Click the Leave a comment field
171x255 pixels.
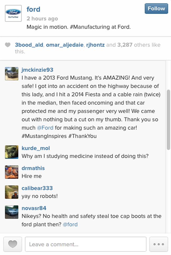tap(85, 244)
